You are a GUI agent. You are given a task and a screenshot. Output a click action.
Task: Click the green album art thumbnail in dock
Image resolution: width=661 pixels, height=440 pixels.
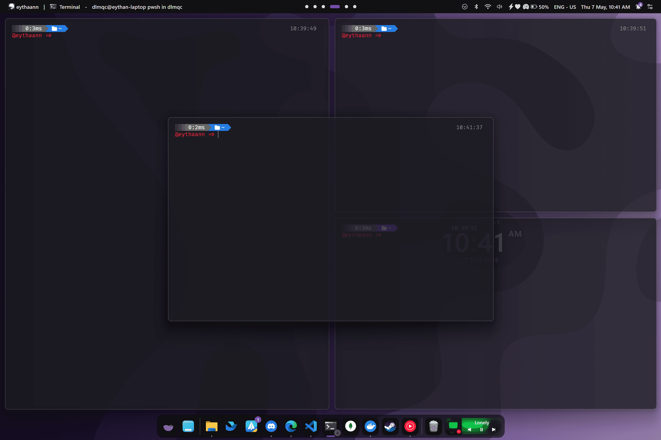(x=453, y=426)
